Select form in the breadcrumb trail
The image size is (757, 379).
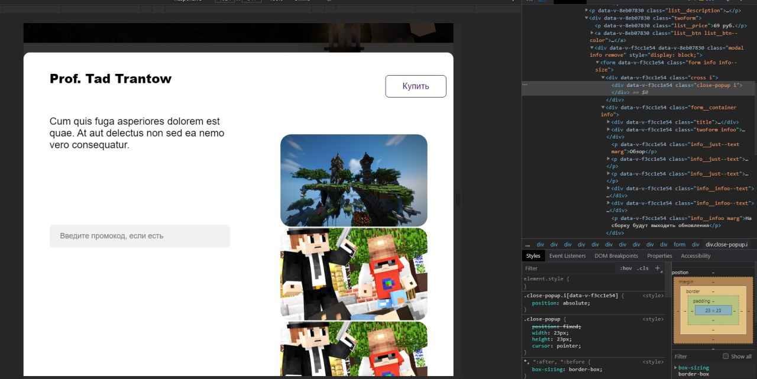[x=680, y=245]
